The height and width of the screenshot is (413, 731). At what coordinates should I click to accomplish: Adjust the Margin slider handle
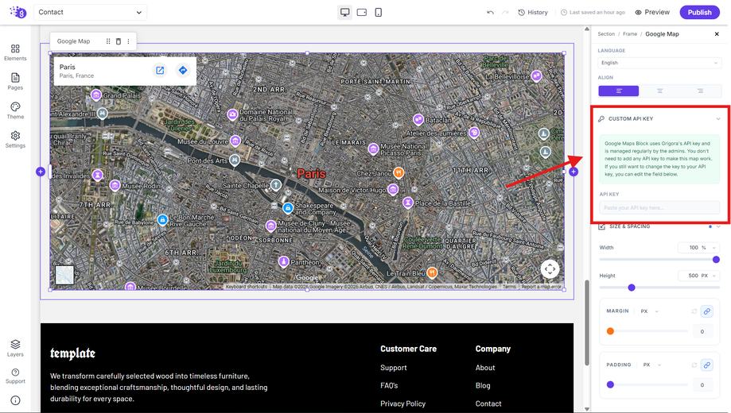point(610,331)
